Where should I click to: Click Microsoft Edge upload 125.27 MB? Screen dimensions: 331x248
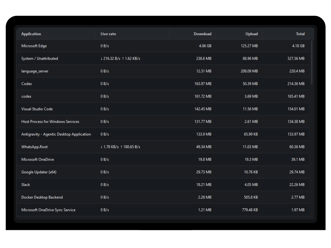(x=249, y=46)
